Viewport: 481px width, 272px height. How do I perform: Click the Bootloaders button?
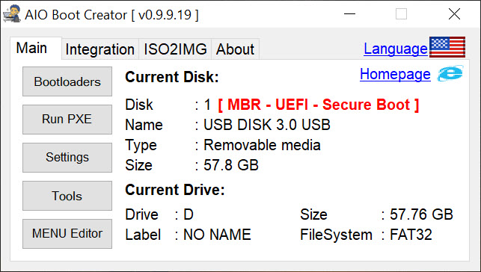click(x=67, y=81)
